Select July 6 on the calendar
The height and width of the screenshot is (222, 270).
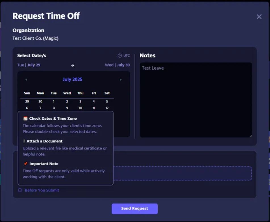point(27,108)
